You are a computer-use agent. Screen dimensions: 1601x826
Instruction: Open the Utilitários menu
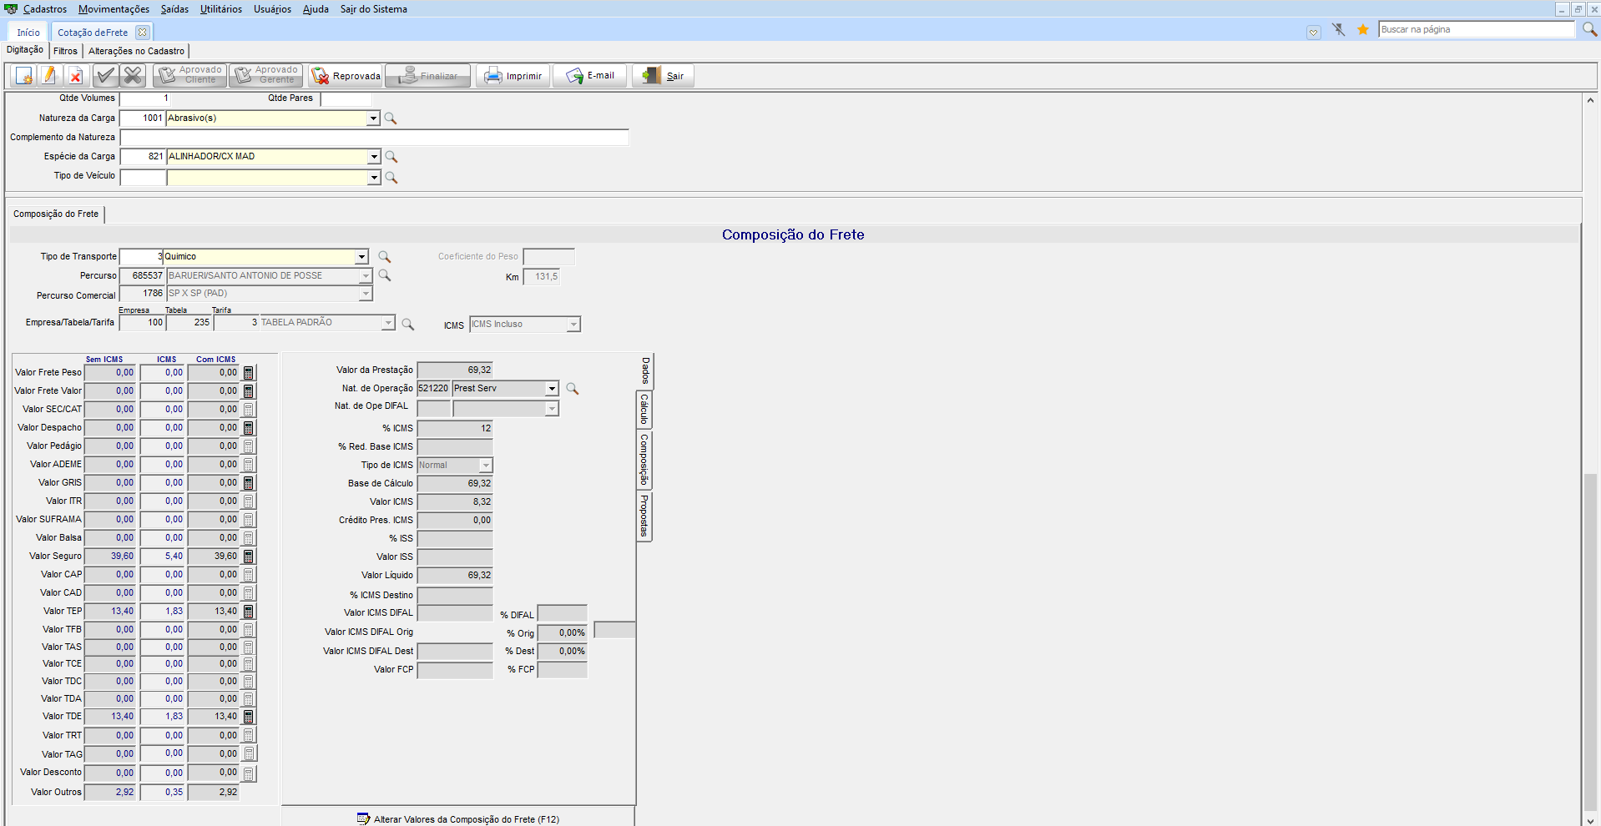click(221, 9)
